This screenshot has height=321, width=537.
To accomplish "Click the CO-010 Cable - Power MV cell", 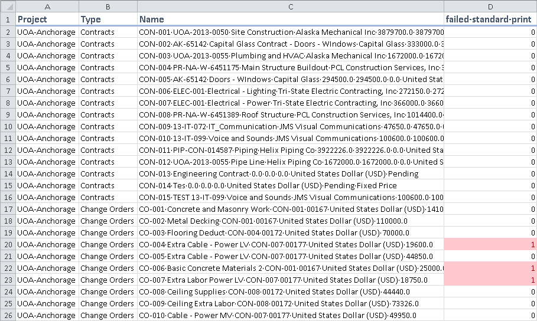I will point(291,315).
